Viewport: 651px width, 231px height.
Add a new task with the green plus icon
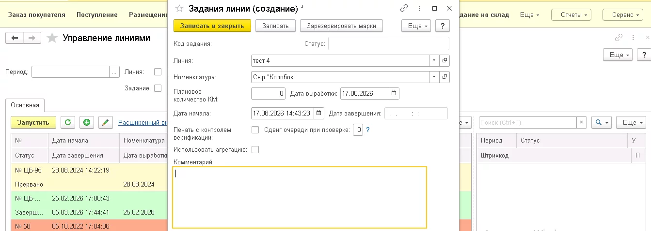coord(87,122)
